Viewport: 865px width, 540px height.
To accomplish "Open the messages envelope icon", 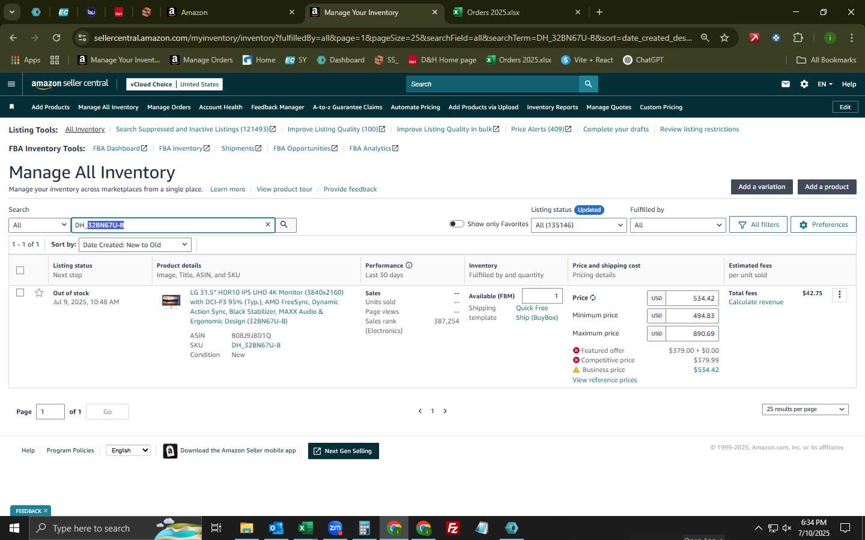I will tap(785, 84).
